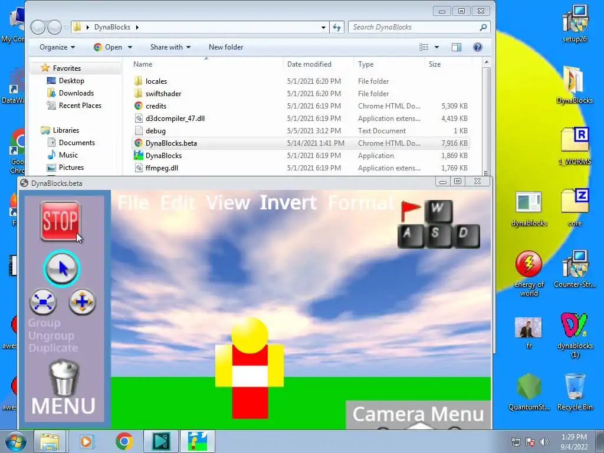The image size is (604, 453).
Task: Click the A key icon
Action: tap(411, 235)
